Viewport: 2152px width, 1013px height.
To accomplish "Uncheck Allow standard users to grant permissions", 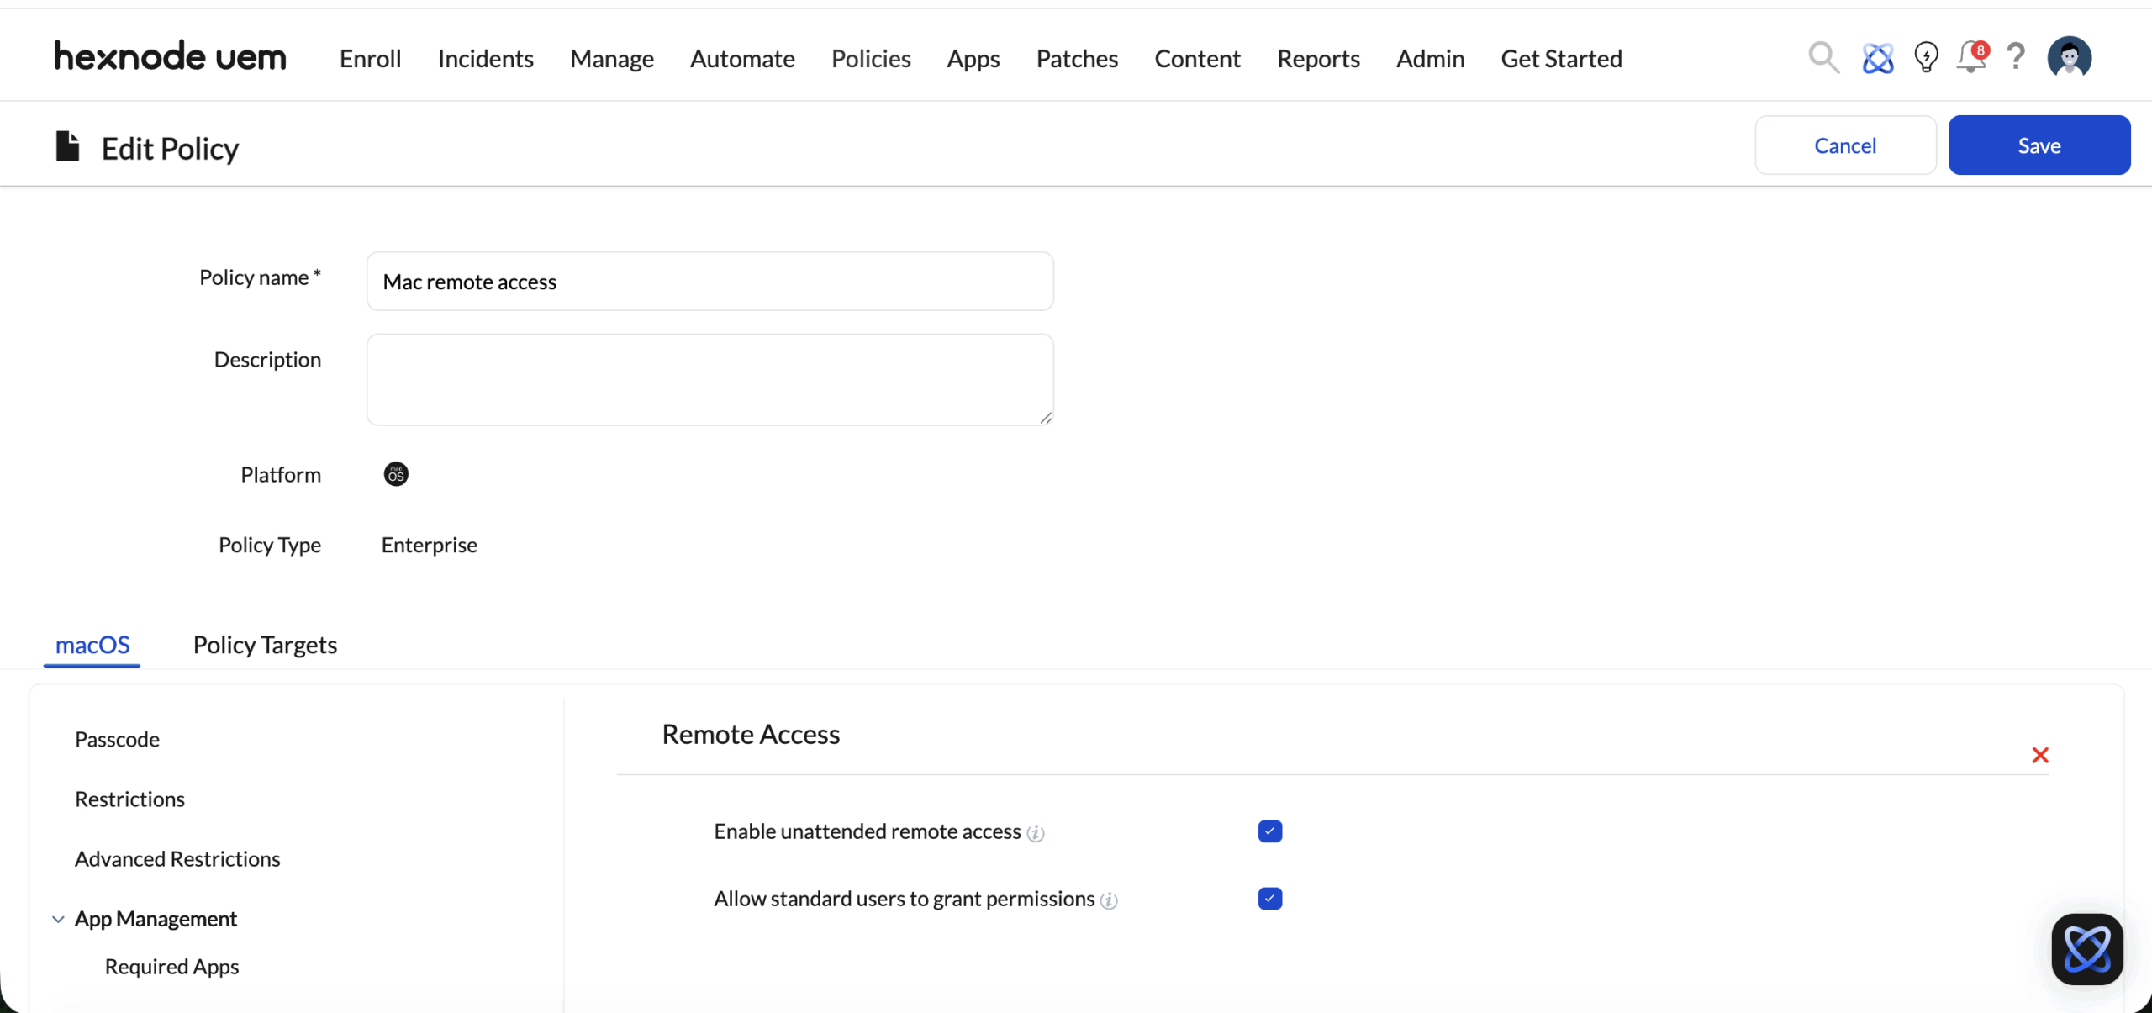I will [x=1269, y=899].
